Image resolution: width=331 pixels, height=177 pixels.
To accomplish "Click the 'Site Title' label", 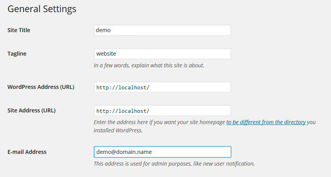I will pyautogui.click(x=19, y=30).
